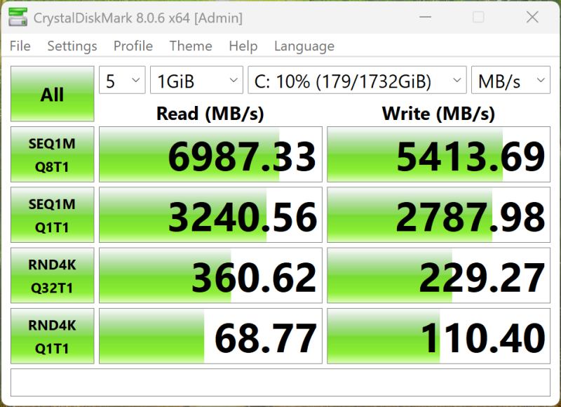Click the RND4K Q1T1 read result 68.77

pyautogui.click(x=211, y=336)
